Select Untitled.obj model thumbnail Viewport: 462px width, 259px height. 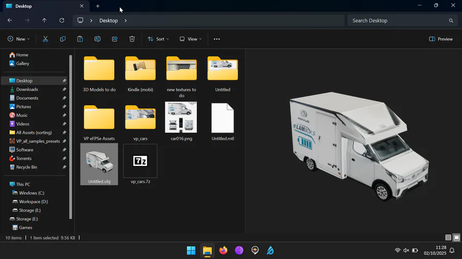(x=99, y=164)
